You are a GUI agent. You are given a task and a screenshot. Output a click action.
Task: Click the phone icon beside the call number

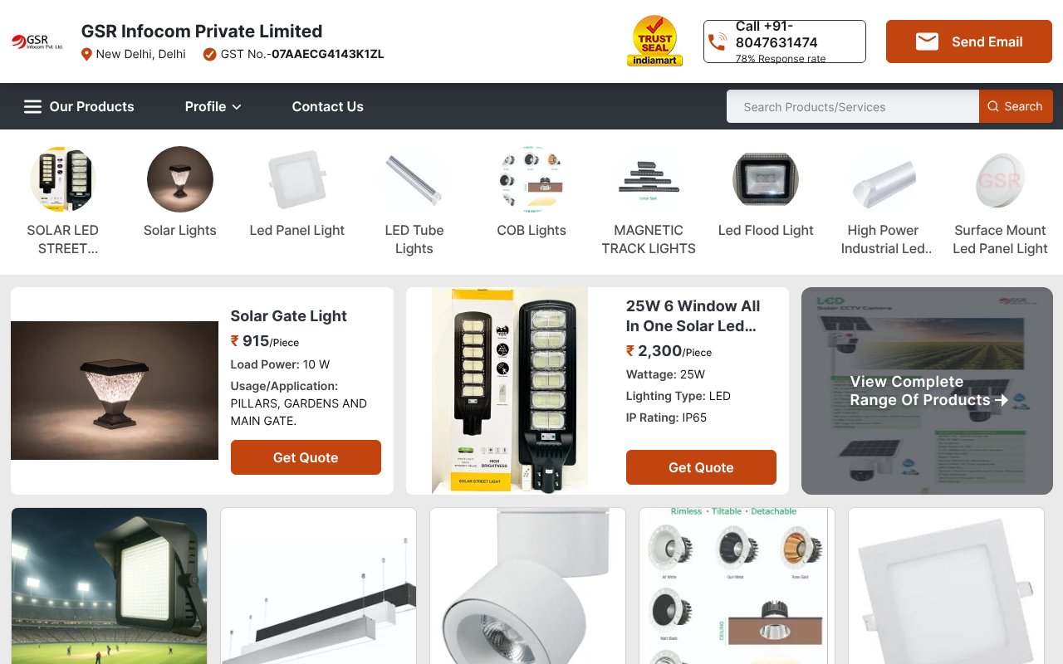point(717,42)
